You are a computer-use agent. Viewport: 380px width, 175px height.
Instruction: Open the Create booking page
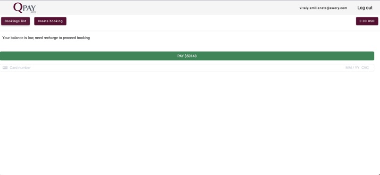(x=50, y=21)
